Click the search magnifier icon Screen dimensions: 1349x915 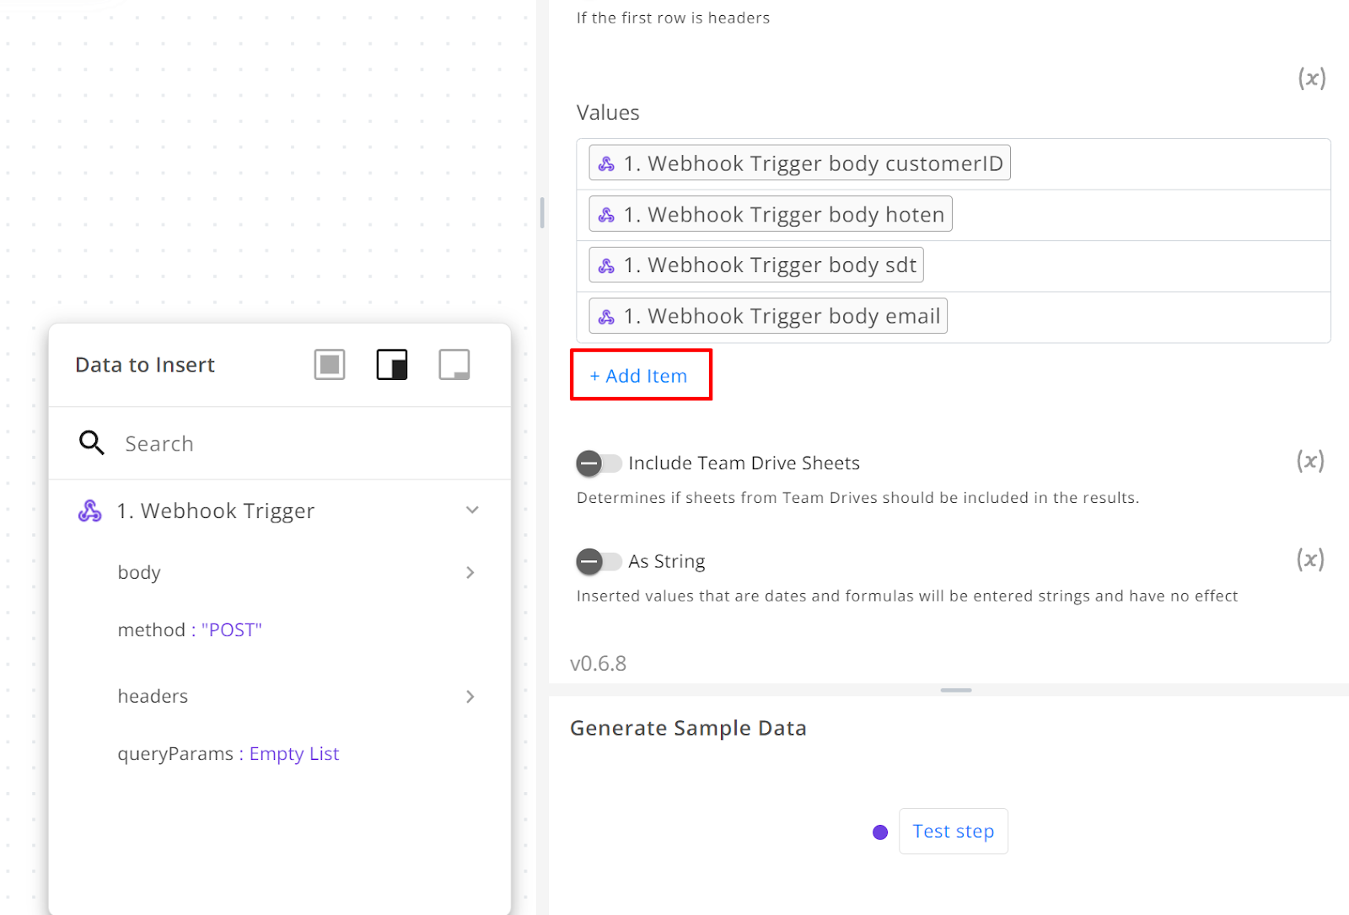(91, 442)
